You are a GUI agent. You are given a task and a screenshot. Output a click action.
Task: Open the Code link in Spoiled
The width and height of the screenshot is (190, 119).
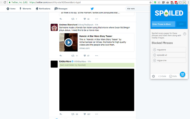click(162, 76)
